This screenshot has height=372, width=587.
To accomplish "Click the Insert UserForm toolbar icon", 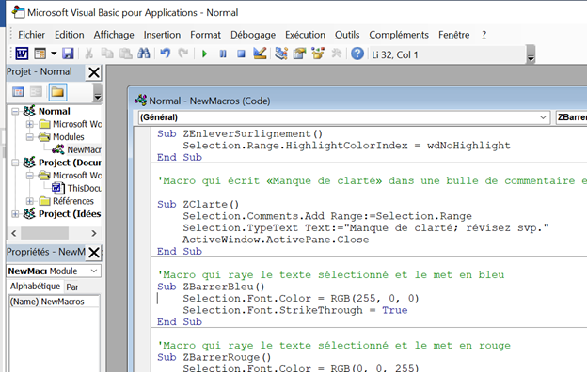I will coord(40,54).
